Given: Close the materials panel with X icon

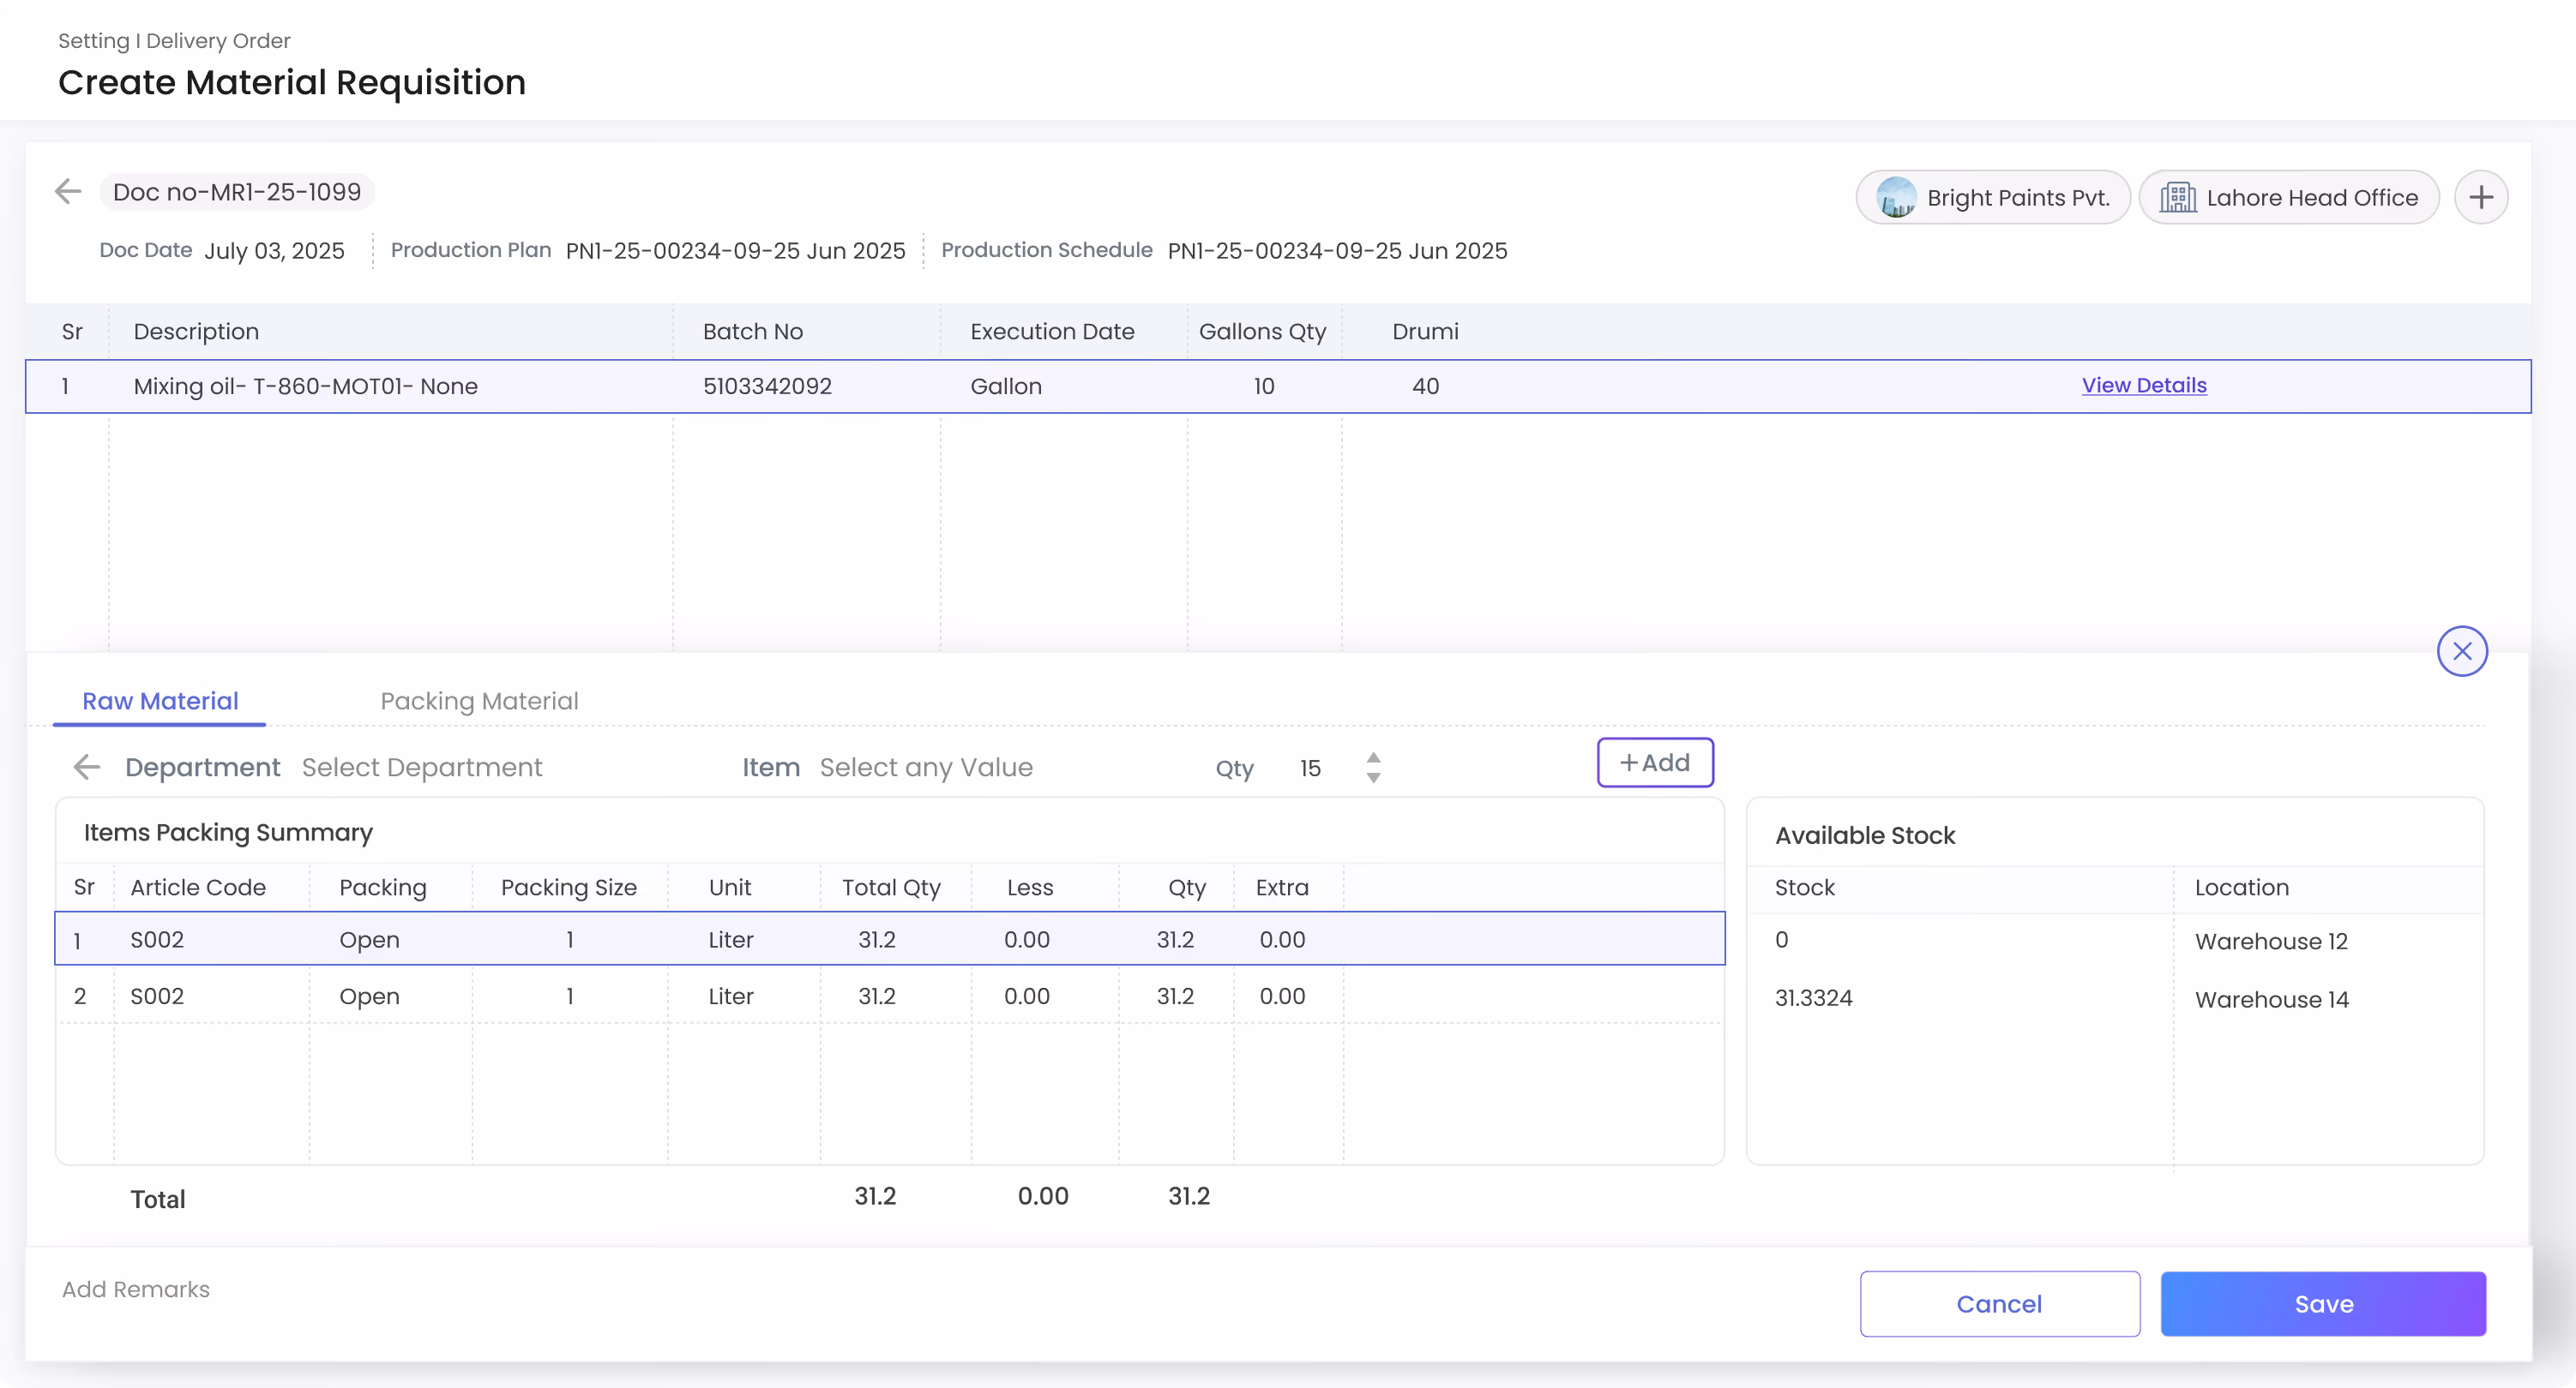Looking at the screenshot, I should 2462,651.
